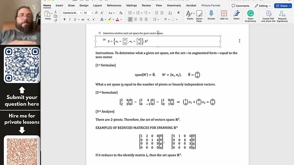Open highlight color picker arrow

click(x=113, y=19)
